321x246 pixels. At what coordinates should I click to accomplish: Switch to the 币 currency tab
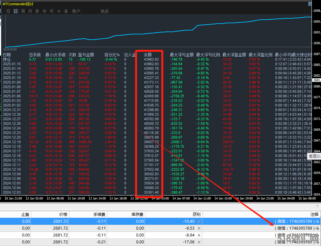tap(51, 11)
